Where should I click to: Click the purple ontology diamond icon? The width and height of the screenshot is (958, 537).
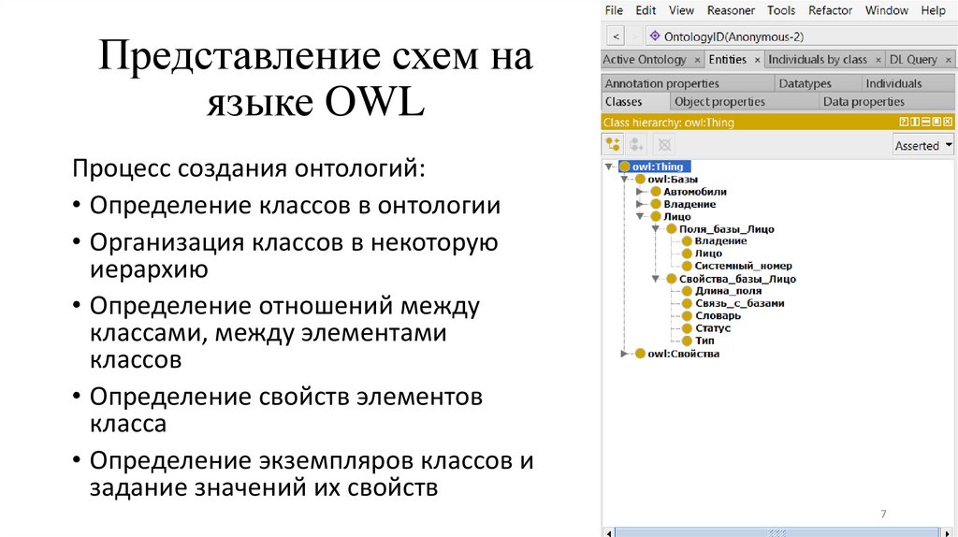(x=655, y=36)
